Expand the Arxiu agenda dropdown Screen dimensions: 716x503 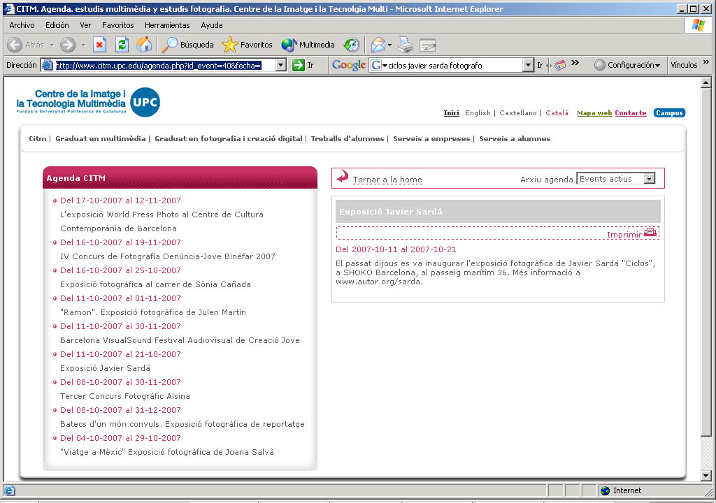click(650, 179)
